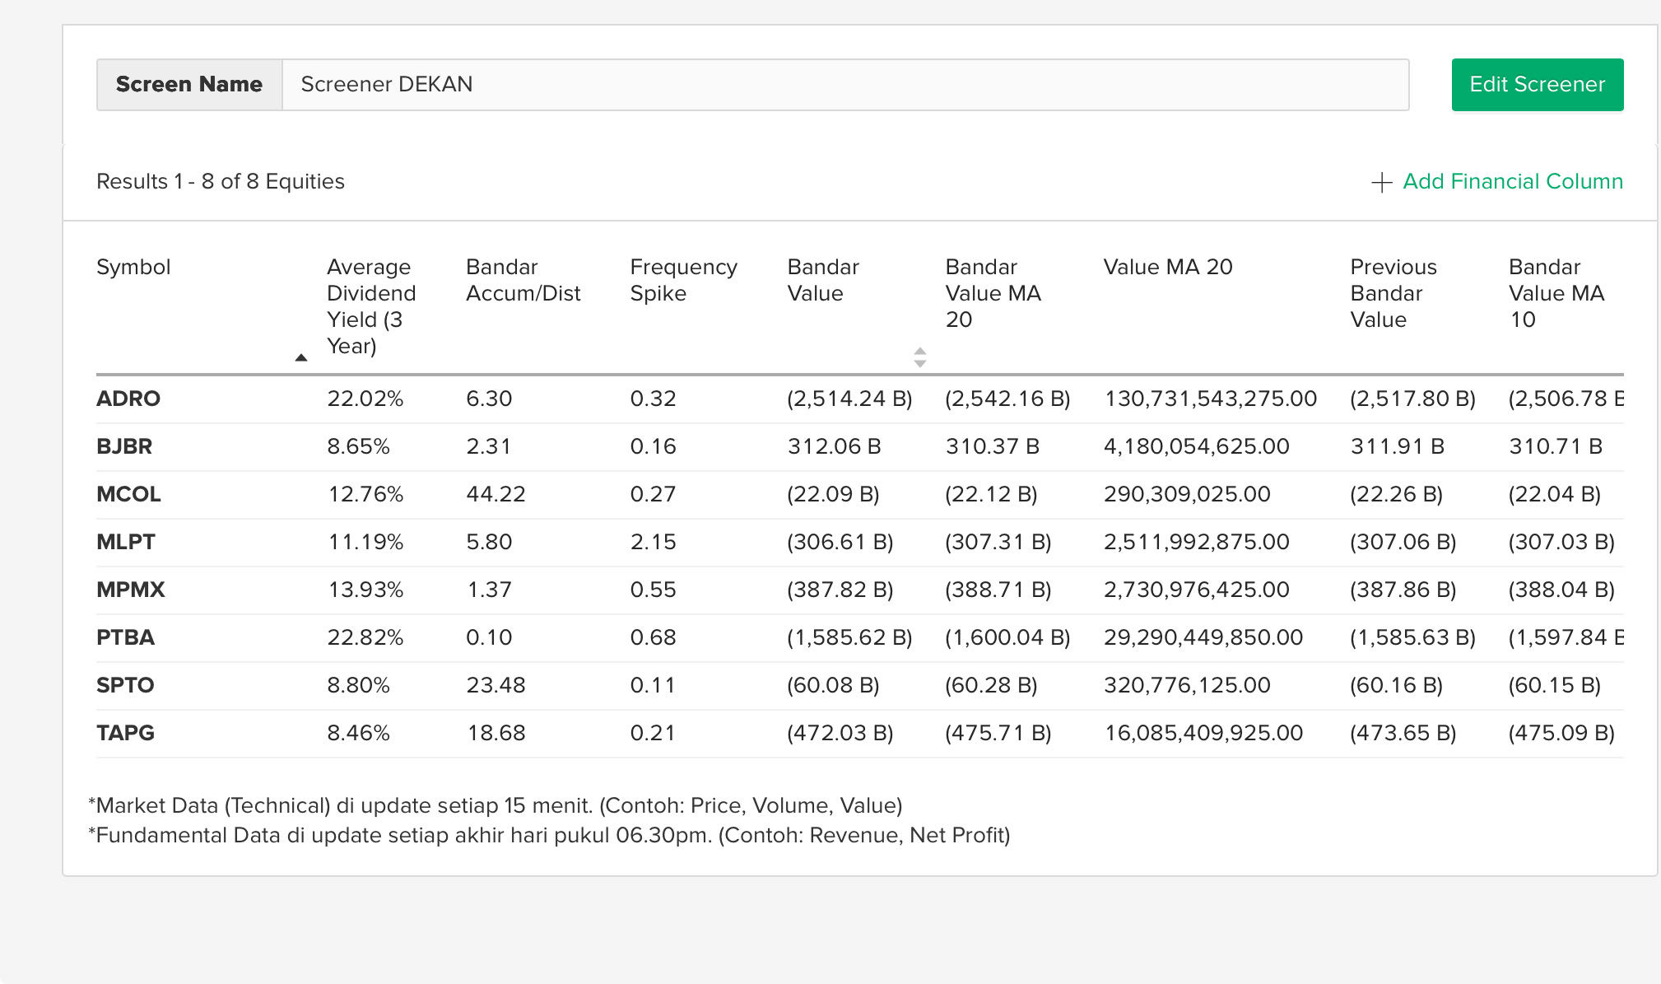Open the TAPG stock symbol

coord(125,733)
